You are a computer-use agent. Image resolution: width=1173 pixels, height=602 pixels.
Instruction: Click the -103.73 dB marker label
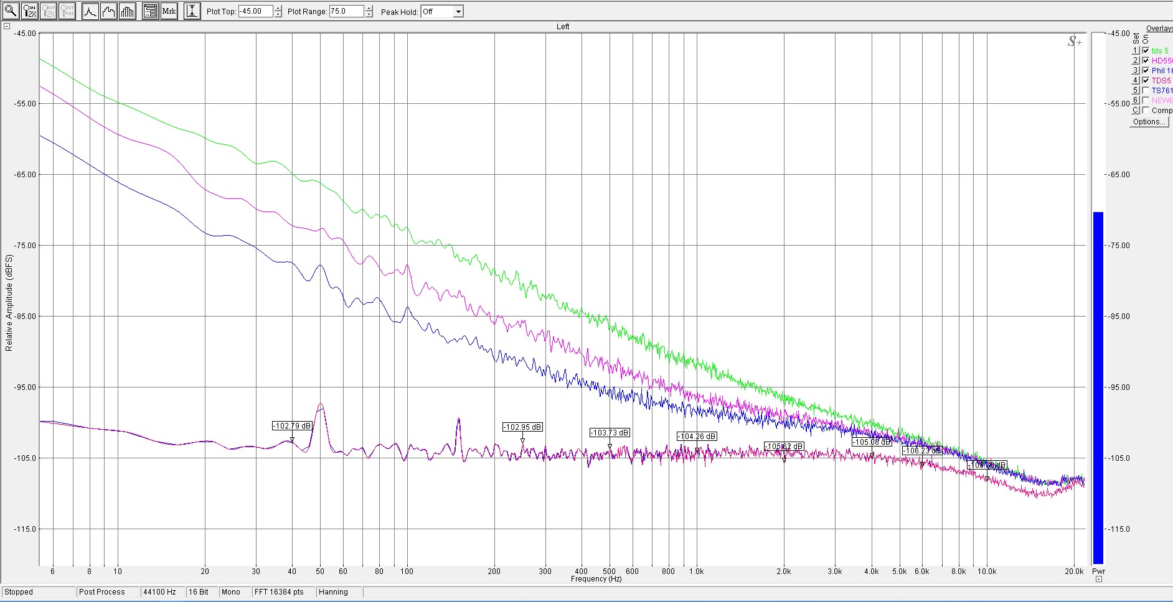[x=610, y=433]
